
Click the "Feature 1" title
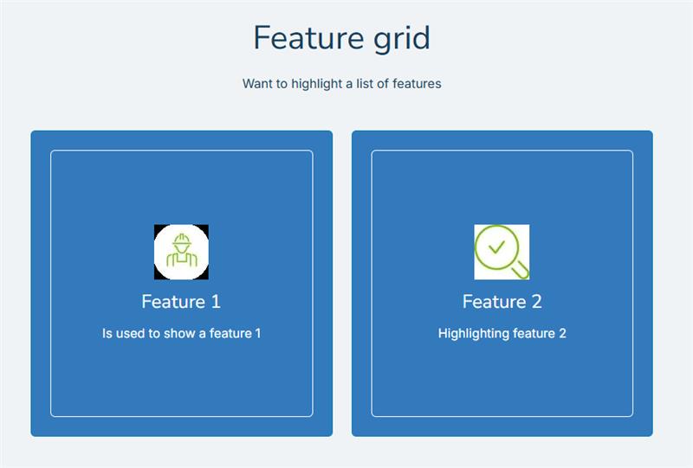coord(181,302)
